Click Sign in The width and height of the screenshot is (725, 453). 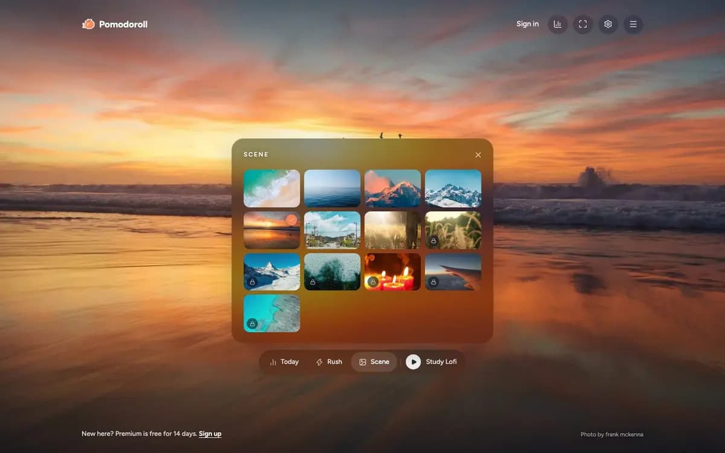527,24
